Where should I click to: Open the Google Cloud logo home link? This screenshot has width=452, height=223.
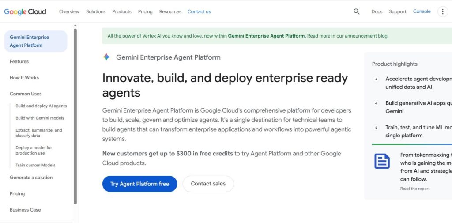[25, 11]
